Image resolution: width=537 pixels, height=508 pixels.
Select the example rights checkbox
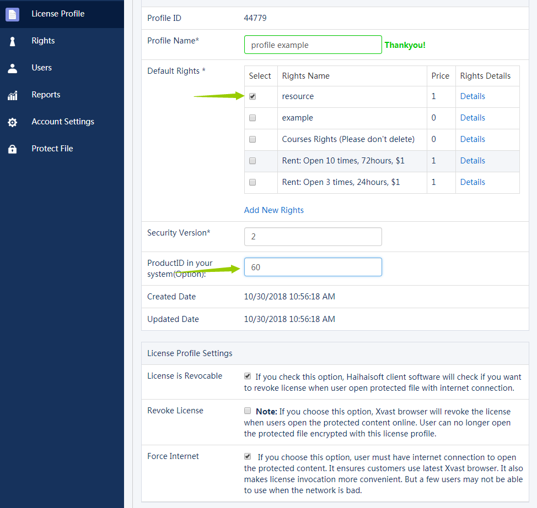point(253,118)
